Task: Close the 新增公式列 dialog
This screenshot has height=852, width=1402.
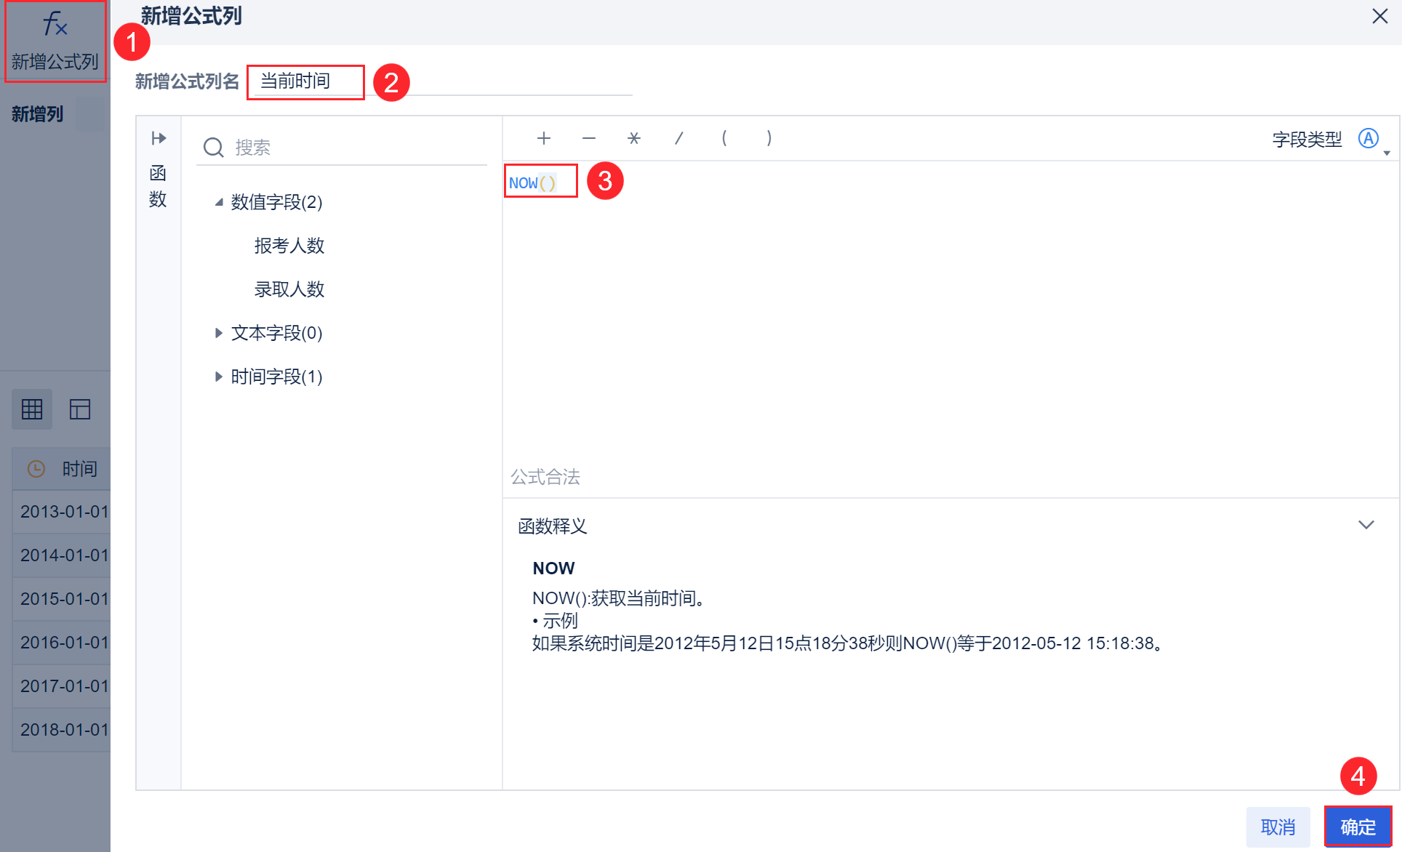Action: click(1379, 16)
